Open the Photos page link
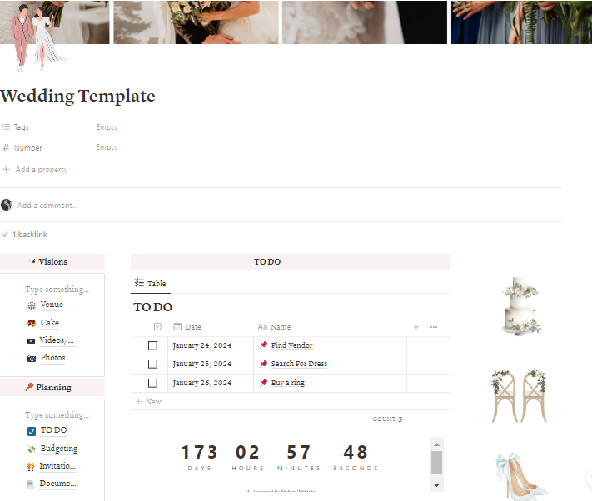The image size is (592, 501). click(52, 358)
